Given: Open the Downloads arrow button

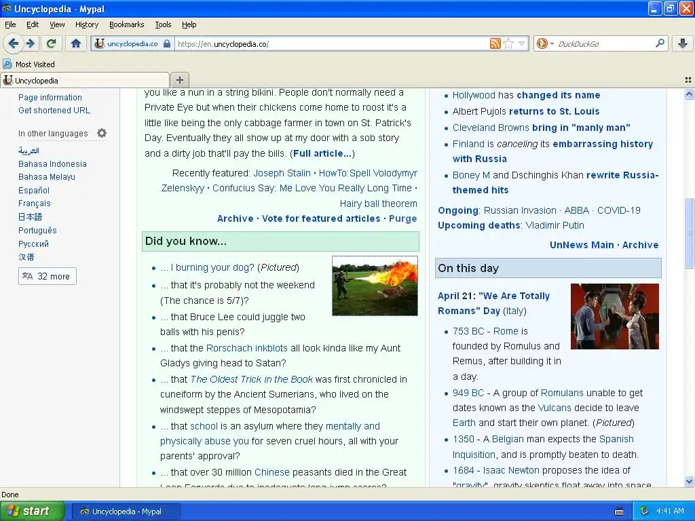Looking at the screenshot, I should (683, 43).
